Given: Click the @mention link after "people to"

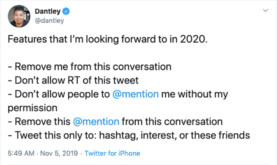Looking at the screenshot, I should [136, 94].
